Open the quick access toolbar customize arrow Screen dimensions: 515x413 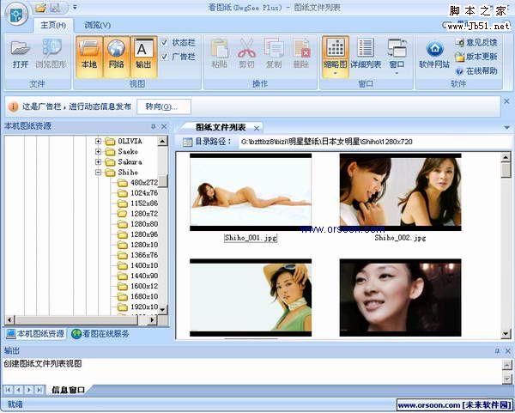pos(75,7)
